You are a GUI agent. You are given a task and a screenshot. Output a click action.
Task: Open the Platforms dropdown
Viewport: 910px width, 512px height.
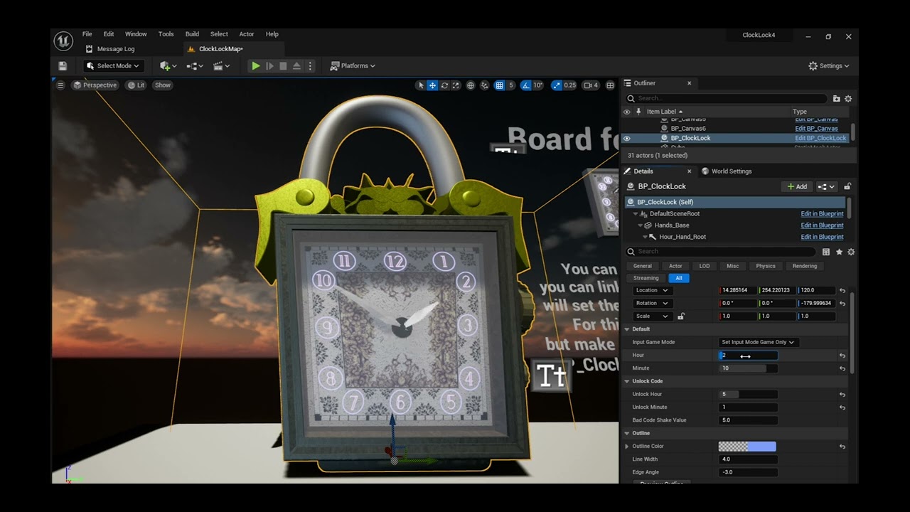point(353,66)
